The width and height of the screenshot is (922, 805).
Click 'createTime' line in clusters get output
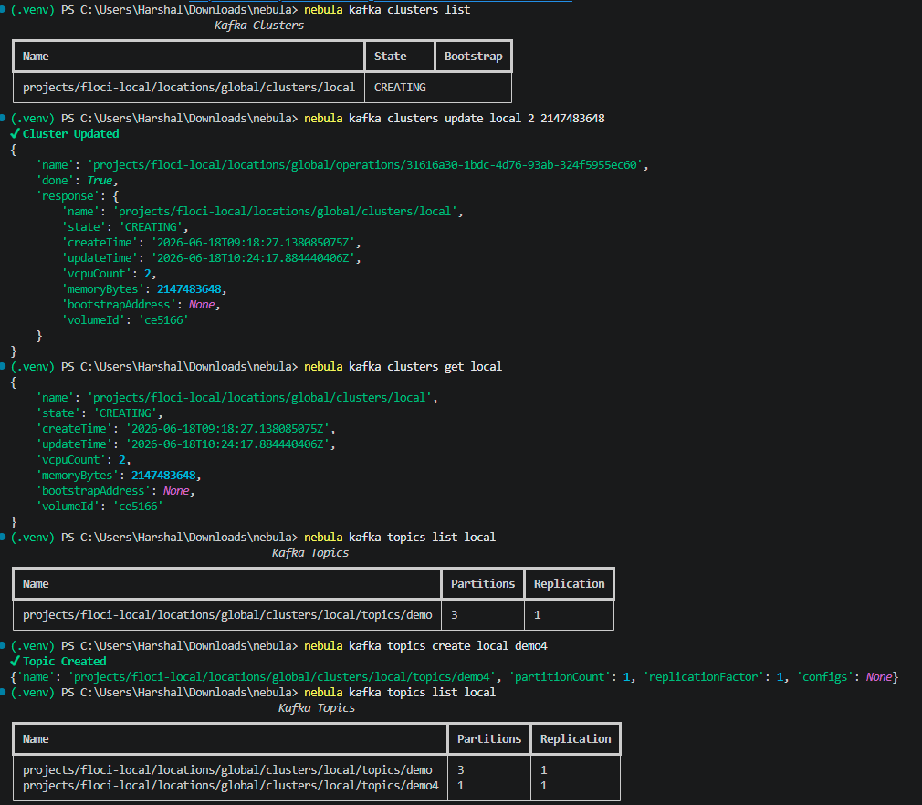[186, 429]
